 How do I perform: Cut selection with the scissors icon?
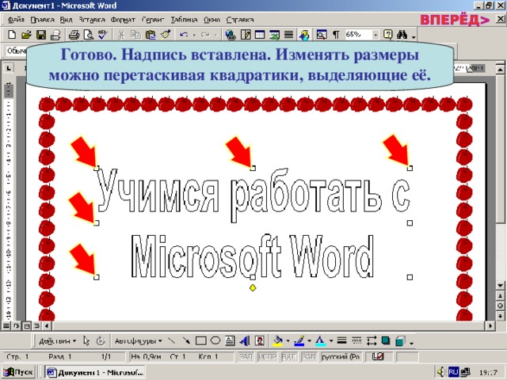121,34
